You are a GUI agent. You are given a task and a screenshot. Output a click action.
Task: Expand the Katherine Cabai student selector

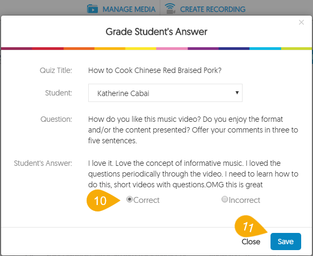point(165,93)
